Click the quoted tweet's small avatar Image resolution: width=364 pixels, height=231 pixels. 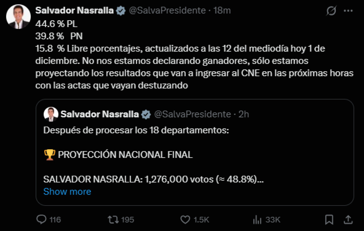pyautogui.click(x=51, y=114)
